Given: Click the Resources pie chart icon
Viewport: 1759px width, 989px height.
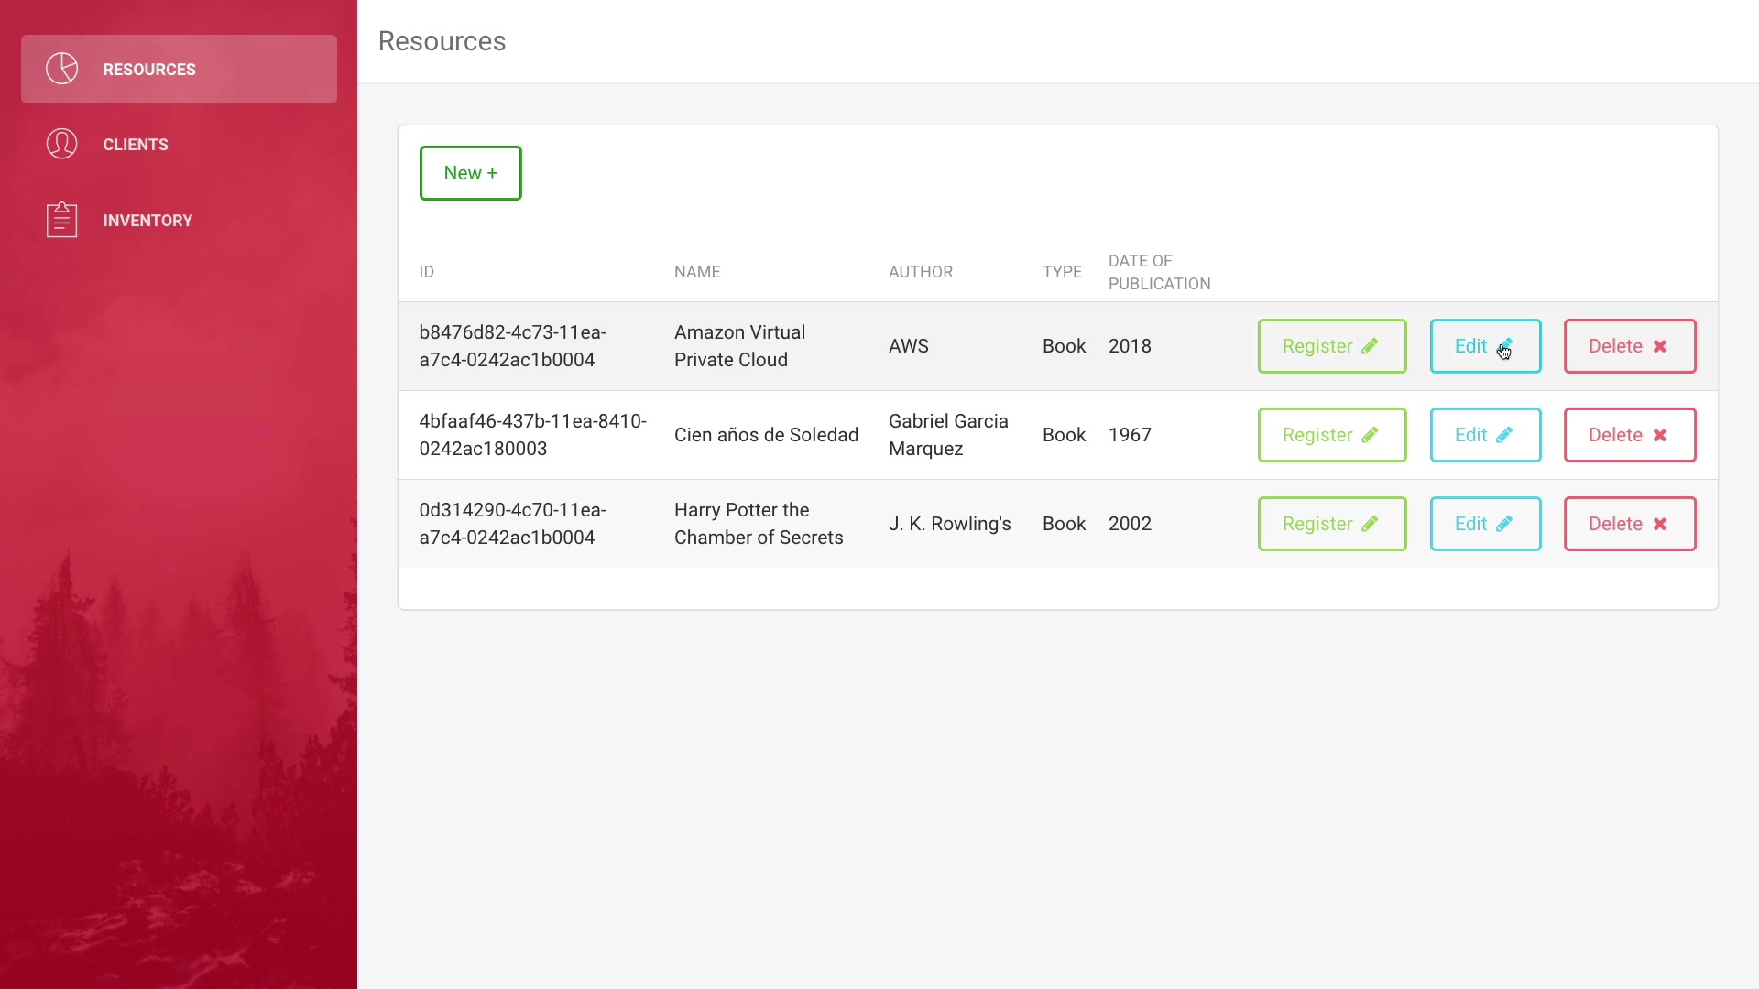Looking at the screenshot, I should [62, 69].
